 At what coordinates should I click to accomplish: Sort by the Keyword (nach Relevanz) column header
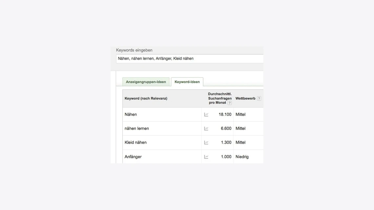click(146, 98)
